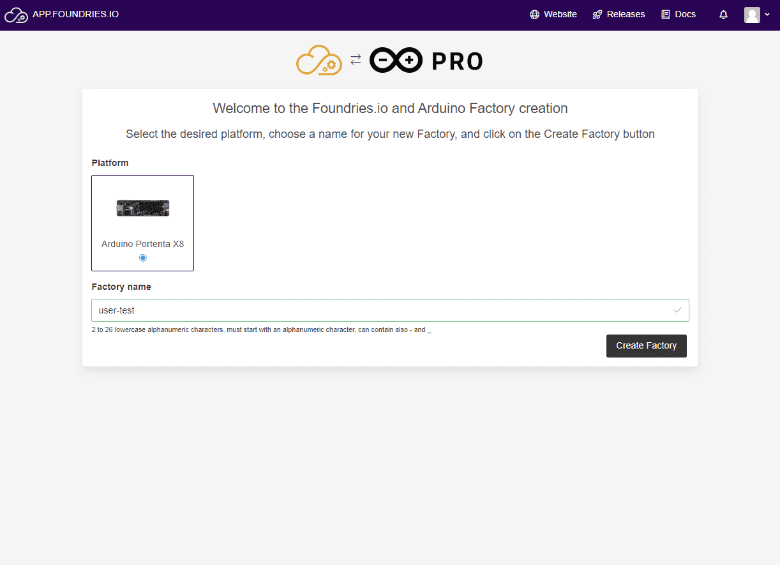Expand the user account dropdown chevron
The height and width of the screenshot is (565, 780).
767,15
